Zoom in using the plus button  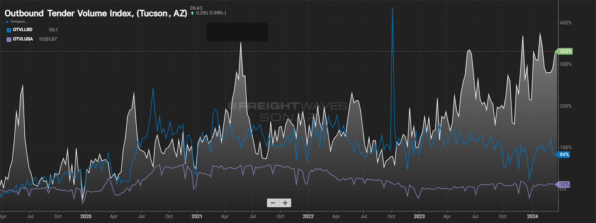[285, 203]
